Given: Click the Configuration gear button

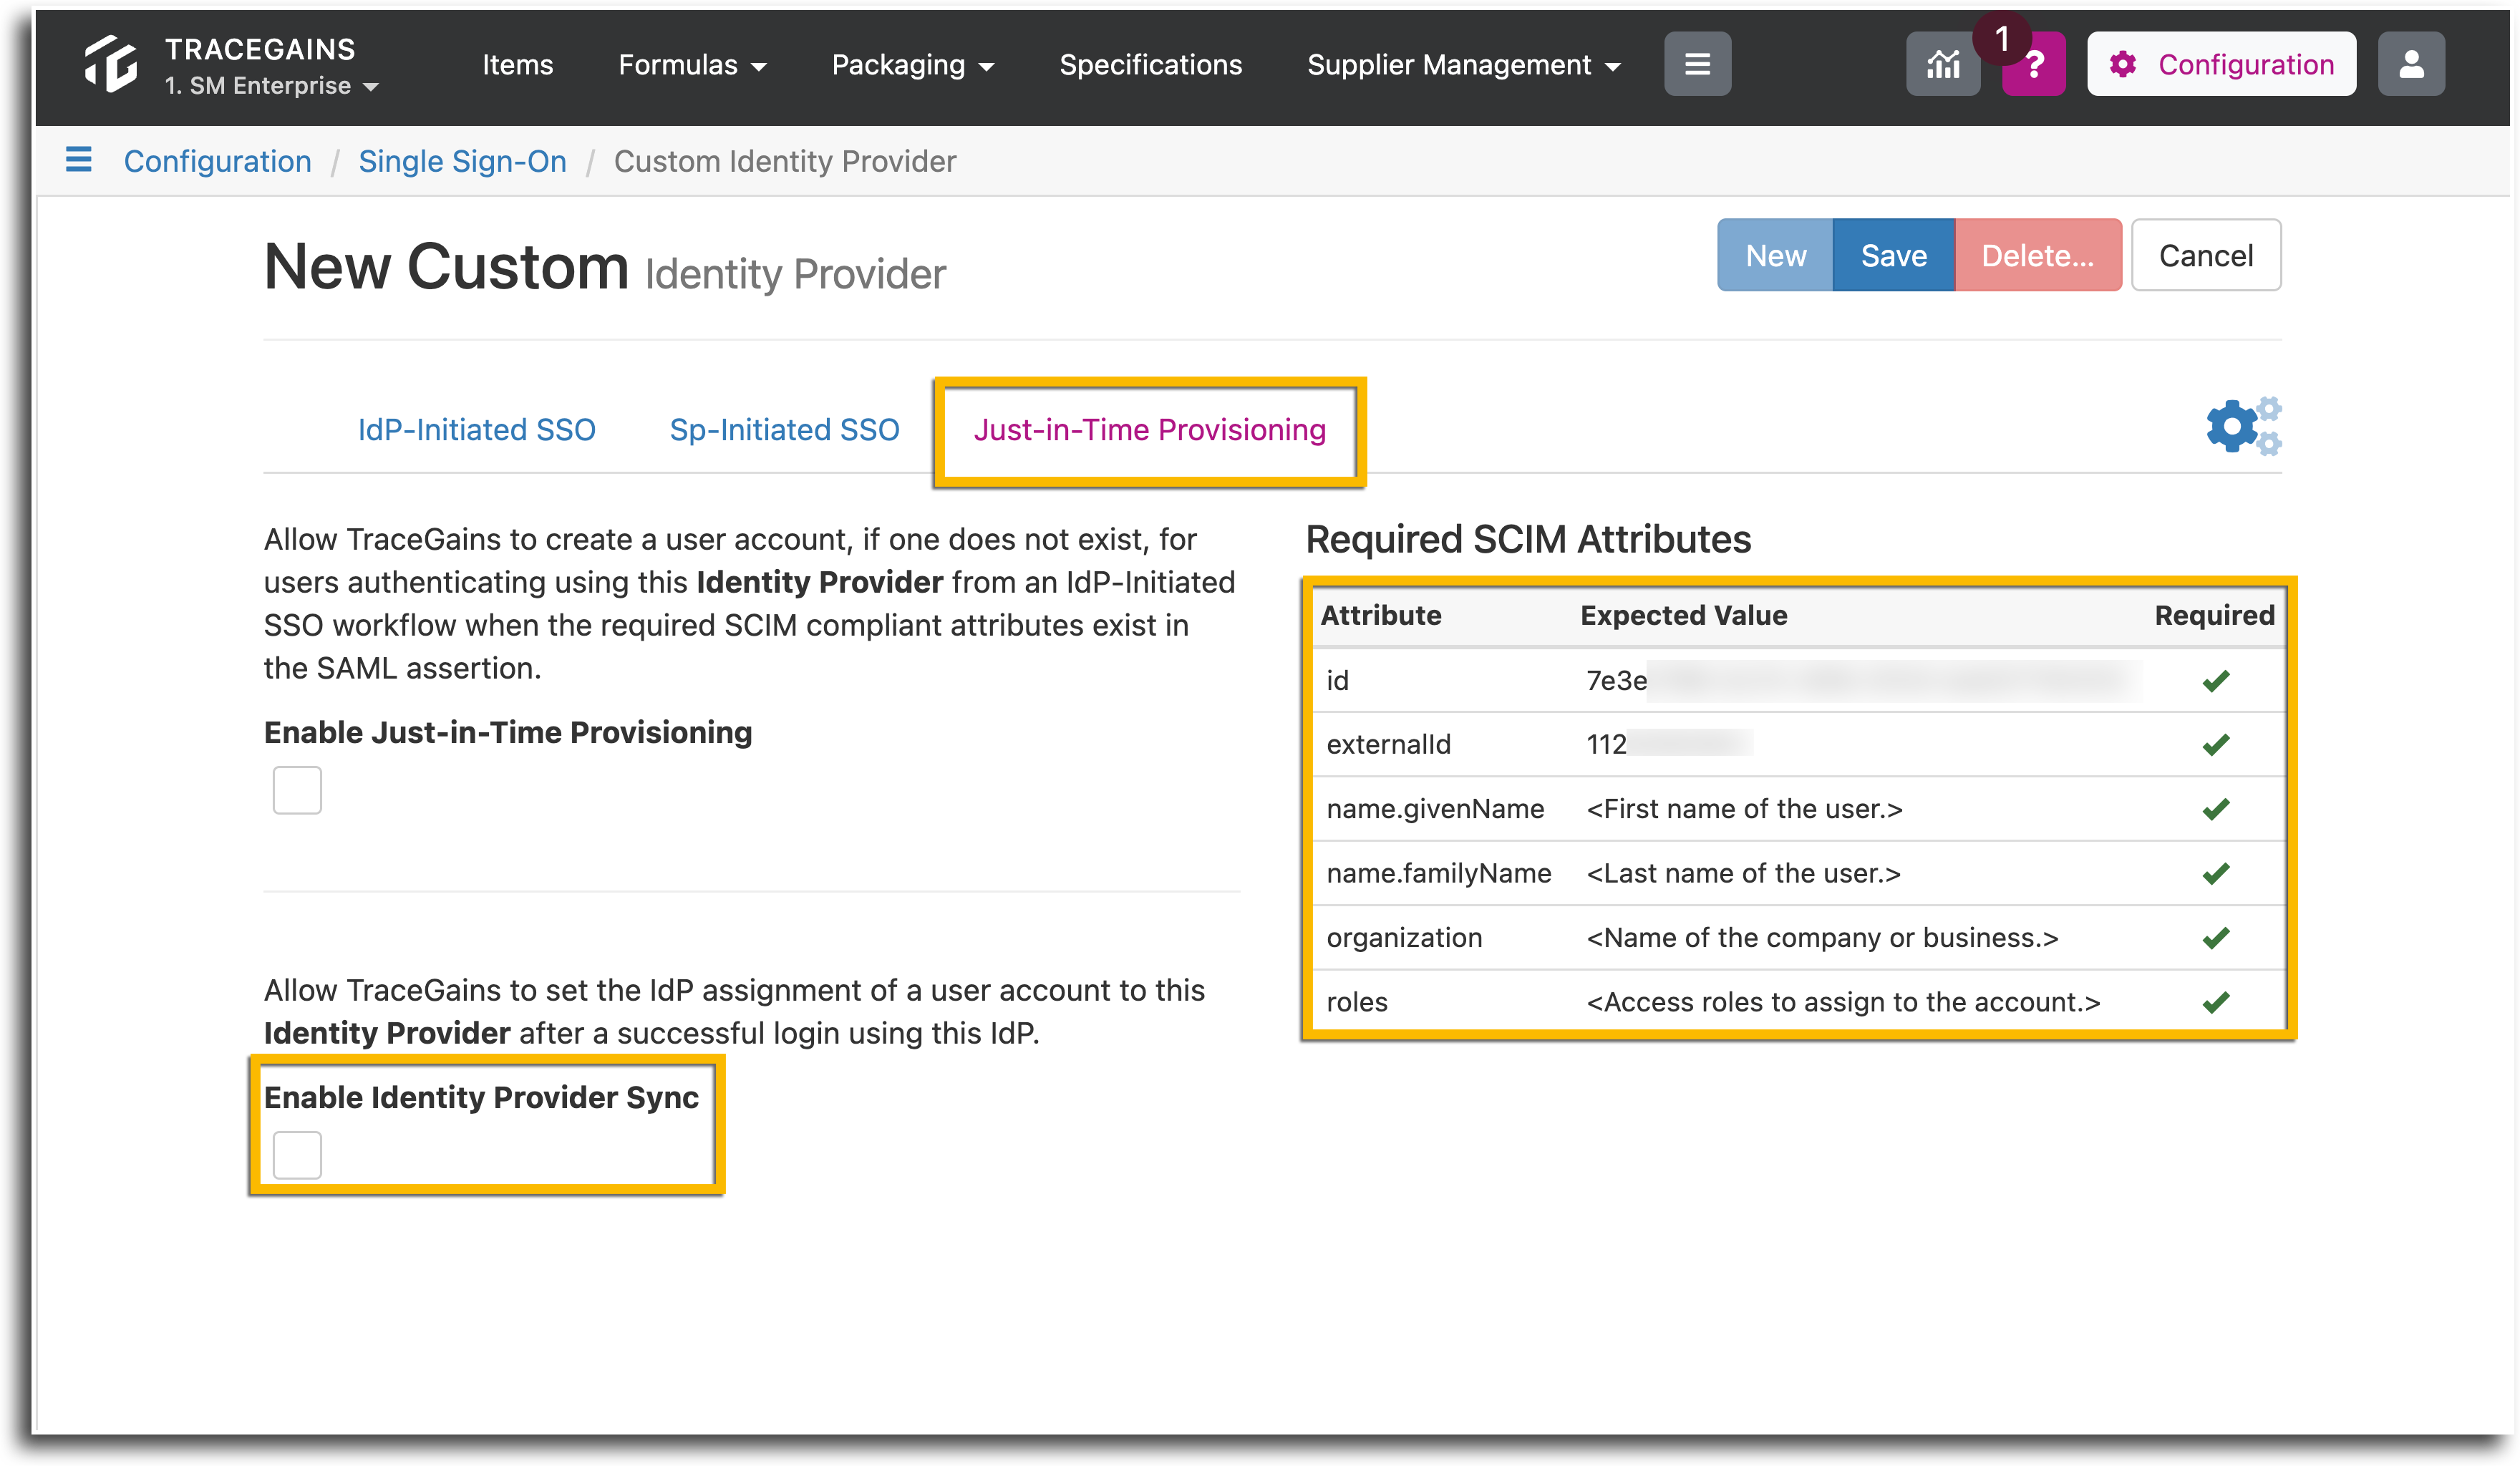Looking at the screenshot, I should tap(2221, 64).
